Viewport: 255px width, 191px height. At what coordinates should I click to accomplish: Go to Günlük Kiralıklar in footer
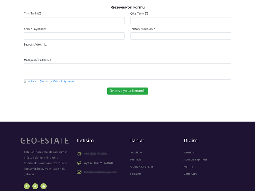click(142, 167)
